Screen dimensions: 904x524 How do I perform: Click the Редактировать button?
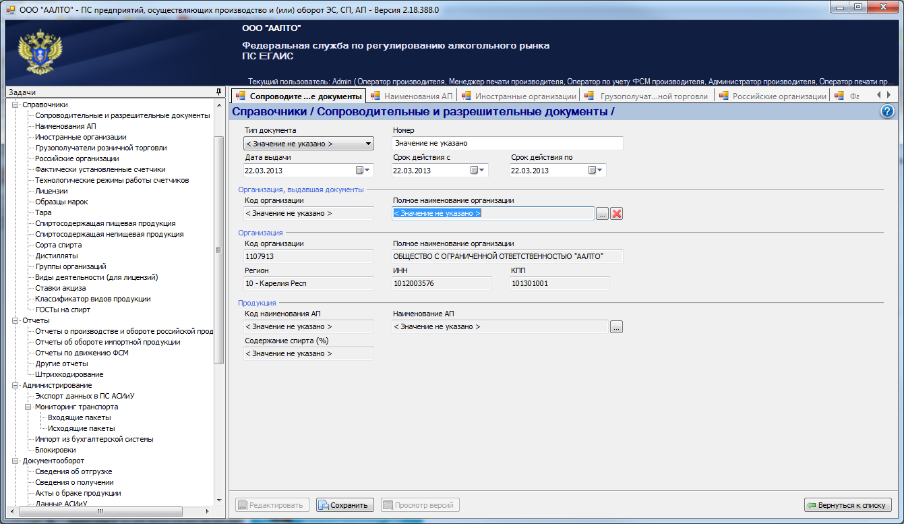[273, 504]
